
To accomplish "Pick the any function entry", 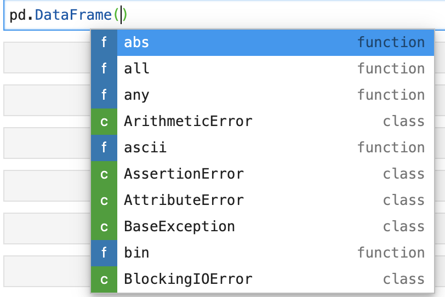I will (x=263, y=95).
